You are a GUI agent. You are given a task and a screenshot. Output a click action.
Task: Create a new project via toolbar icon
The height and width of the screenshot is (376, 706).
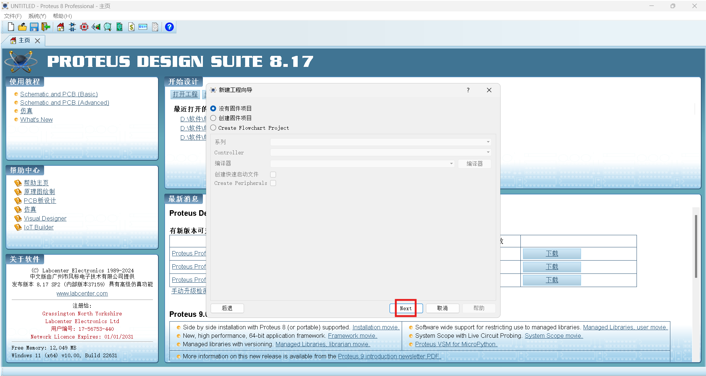pos(11,27)
